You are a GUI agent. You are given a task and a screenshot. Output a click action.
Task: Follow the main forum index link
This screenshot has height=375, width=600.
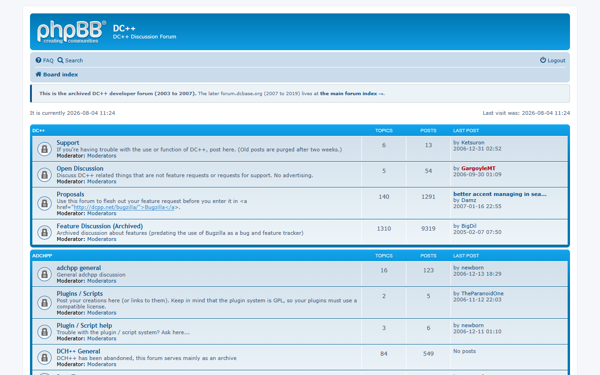tap(352, 94)
